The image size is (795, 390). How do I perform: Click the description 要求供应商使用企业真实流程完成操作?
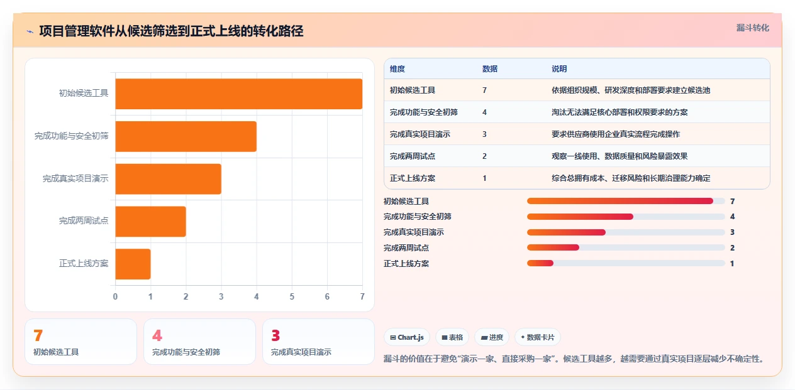click(616, 134)
